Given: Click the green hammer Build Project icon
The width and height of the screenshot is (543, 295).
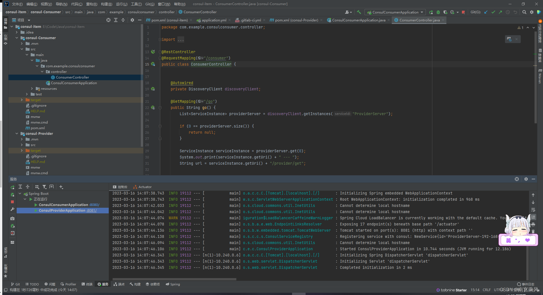Looking at the screenshot, I should tap(359, 12).
